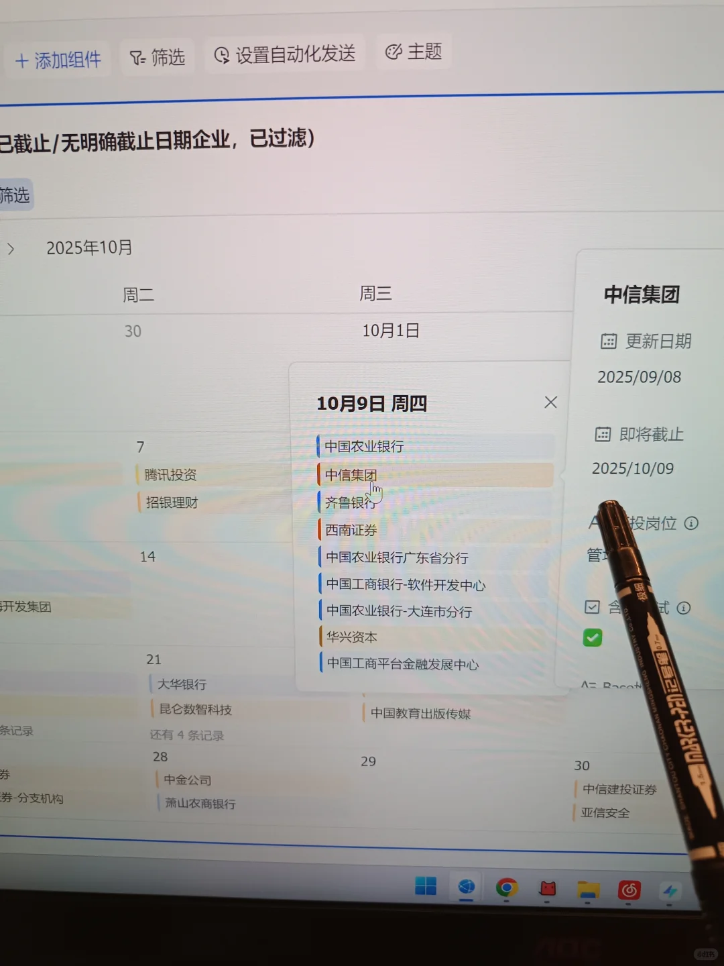Select 西南证券 entry in the popup
This screenshot has height=966, width=724.
coord(436,530)
